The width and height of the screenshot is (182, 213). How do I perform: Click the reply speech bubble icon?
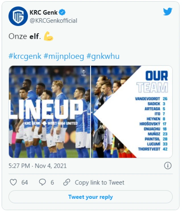click(42, 182)
